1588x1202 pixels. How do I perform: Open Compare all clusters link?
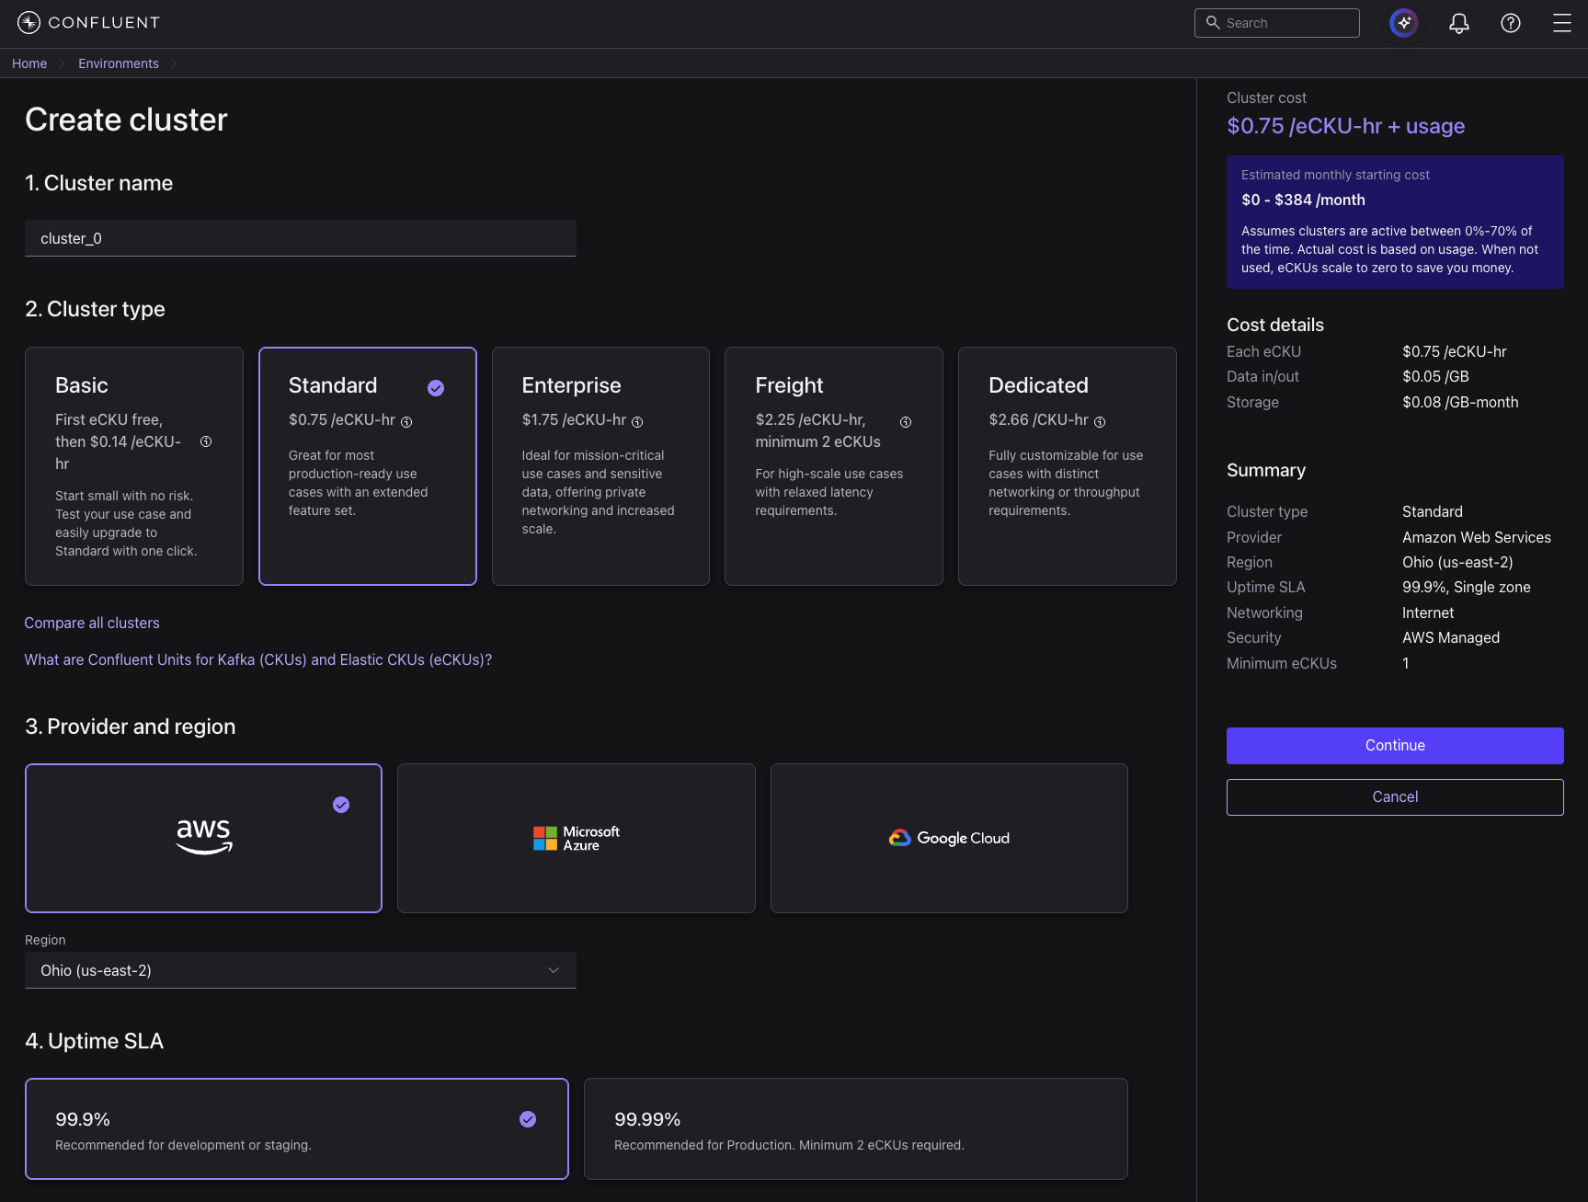[x=92, y=623]
